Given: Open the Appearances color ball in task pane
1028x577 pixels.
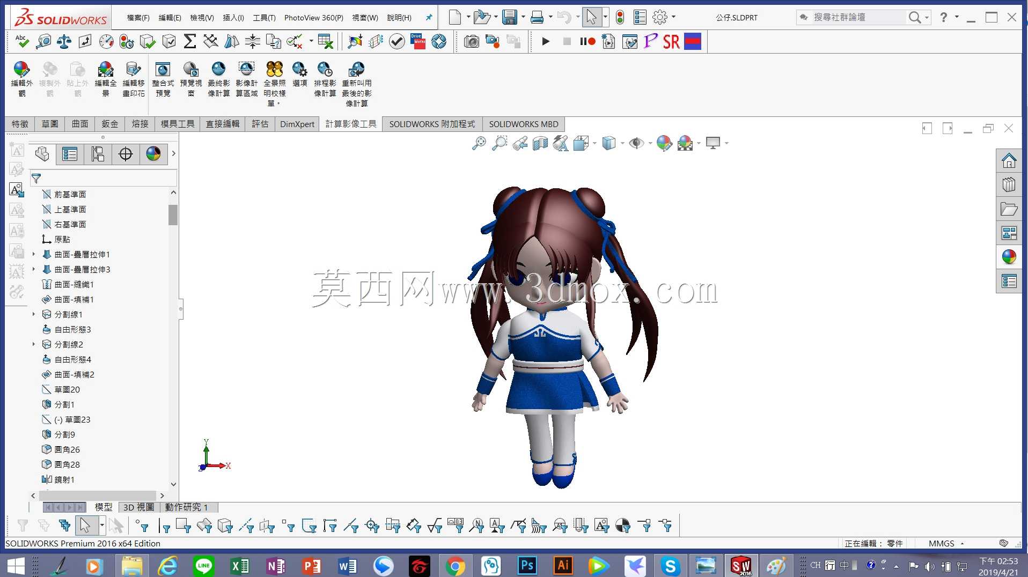Looking at the screenshot, I should pyautogui.click(x=1009, y=257).
